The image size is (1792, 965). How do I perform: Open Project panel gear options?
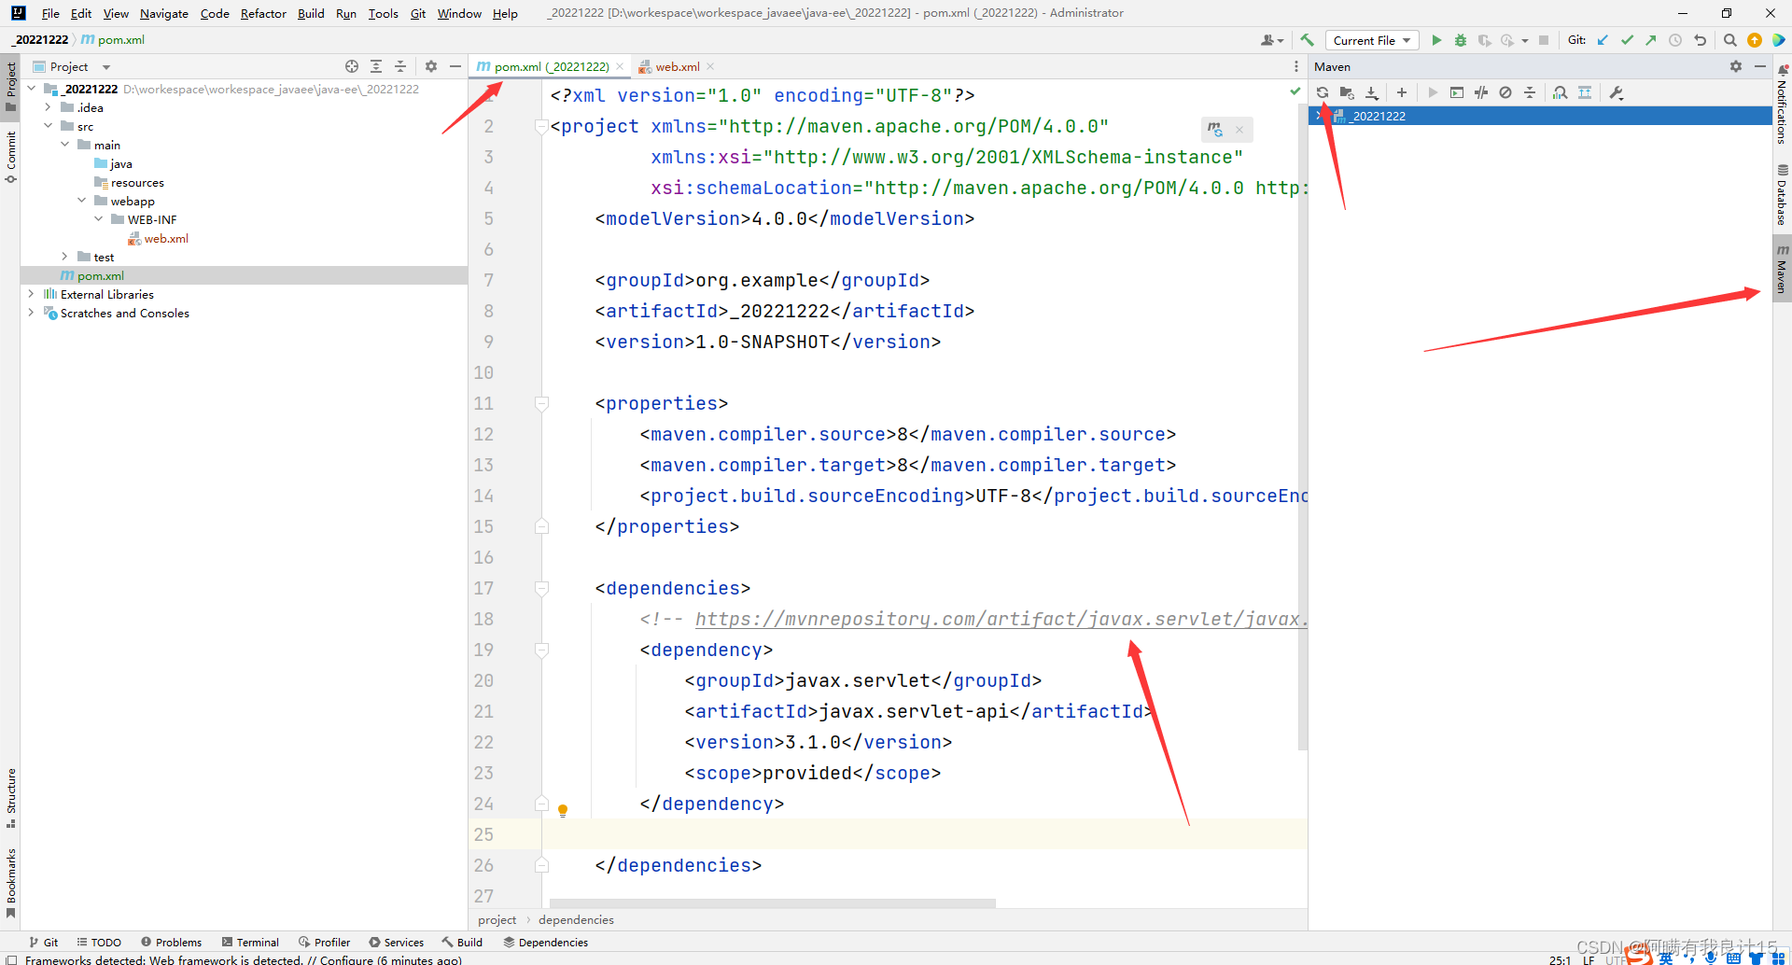(x=431, y=66)
